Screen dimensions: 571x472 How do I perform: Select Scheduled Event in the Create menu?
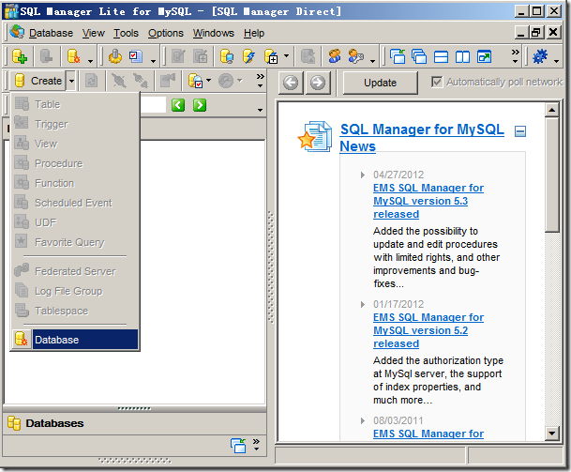75,203
